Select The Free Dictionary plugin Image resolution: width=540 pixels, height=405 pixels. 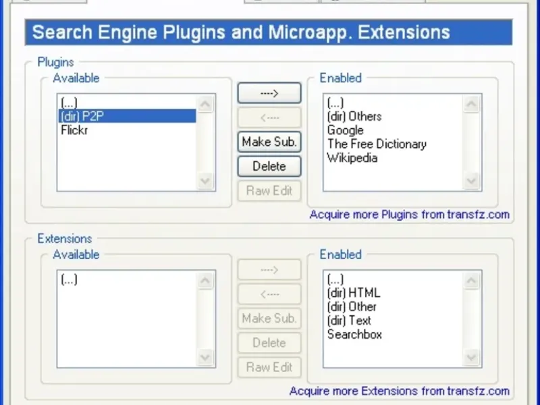point(377,144)
